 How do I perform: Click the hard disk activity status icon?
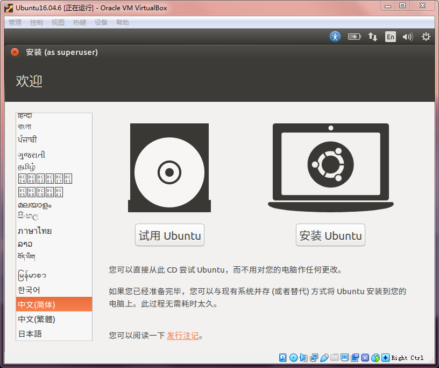point(283,357)
